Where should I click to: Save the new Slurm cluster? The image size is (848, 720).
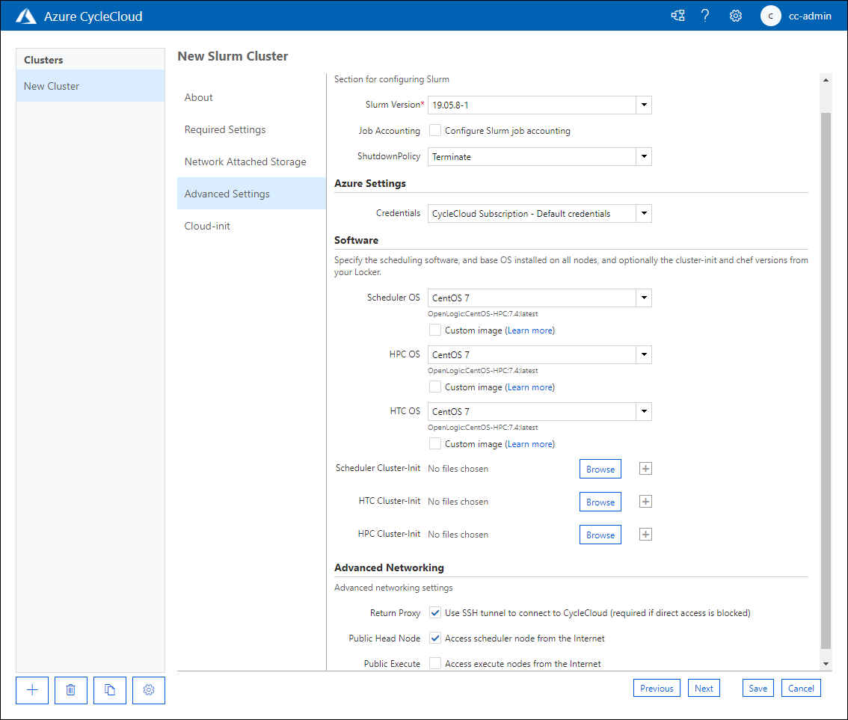click(758, 687)
